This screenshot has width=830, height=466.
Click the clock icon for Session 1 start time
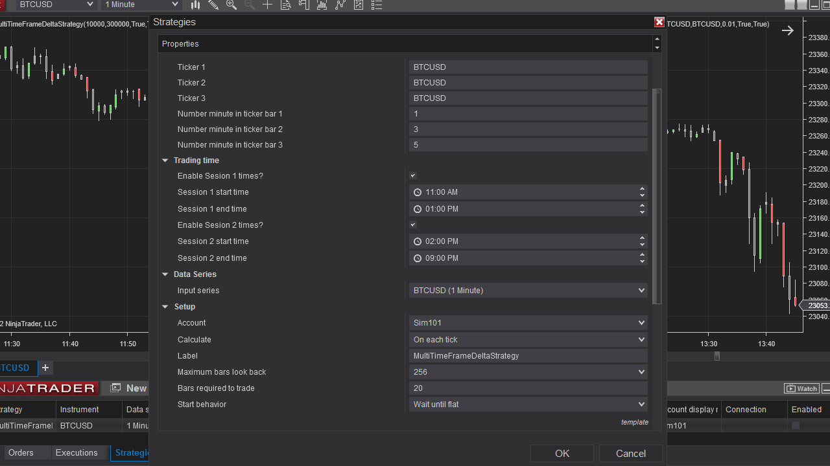(418, 192)
